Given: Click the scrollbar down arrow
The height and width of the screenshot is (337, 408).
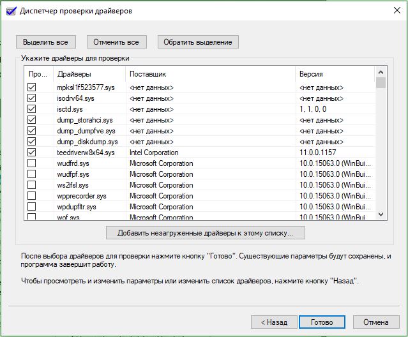Looking at the screenshot, I should [x=381, y=214].
